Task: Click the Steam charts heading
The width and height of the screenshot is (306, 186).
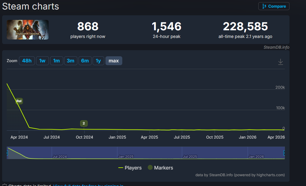Action: coord(31,6)
